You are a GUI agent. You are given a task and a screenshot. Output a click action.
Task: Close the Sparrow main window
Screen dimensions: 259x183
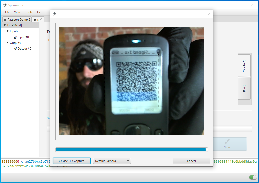[252, 5]
